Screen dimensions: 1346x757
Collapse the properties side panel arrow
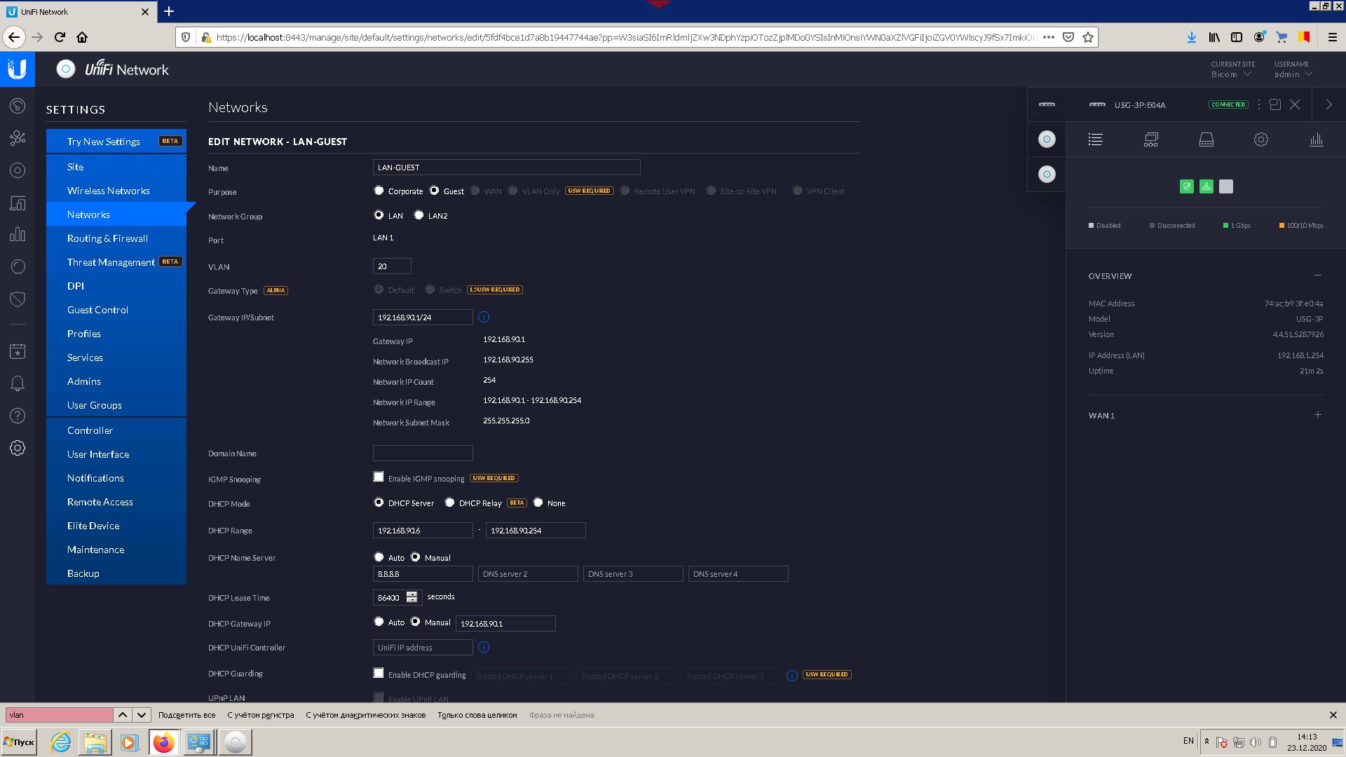(x=1328, y=104)
